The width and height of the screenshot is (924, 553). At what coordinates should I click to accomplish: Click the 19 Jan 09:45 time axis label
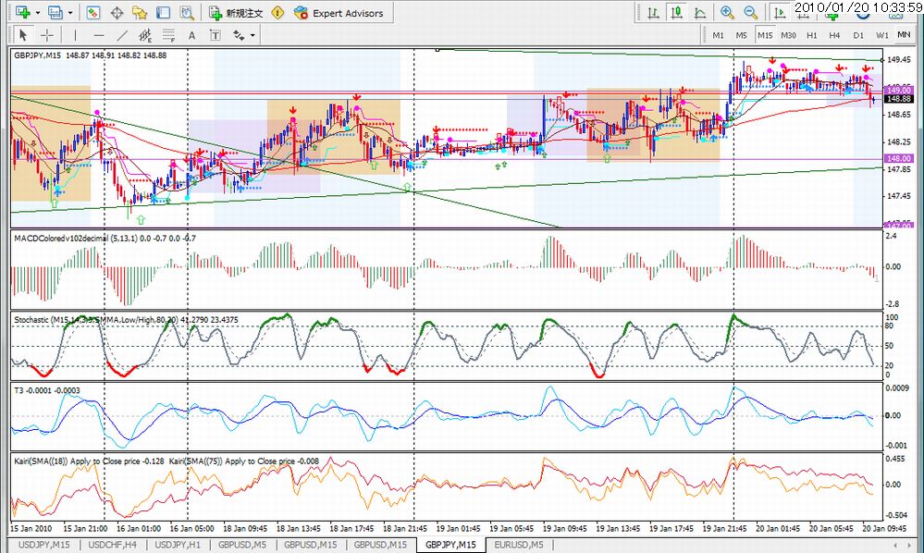tap(564, 528)
